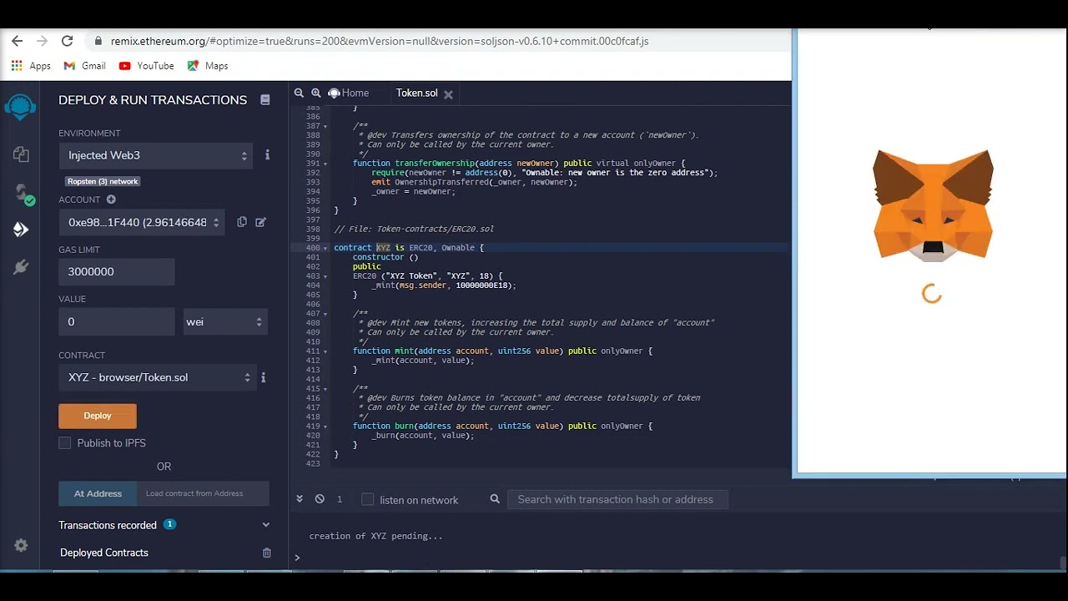This screenshot has height=601, width=1068.
Task: Click the MetaMask fox logo in popup
Action: 933,206
